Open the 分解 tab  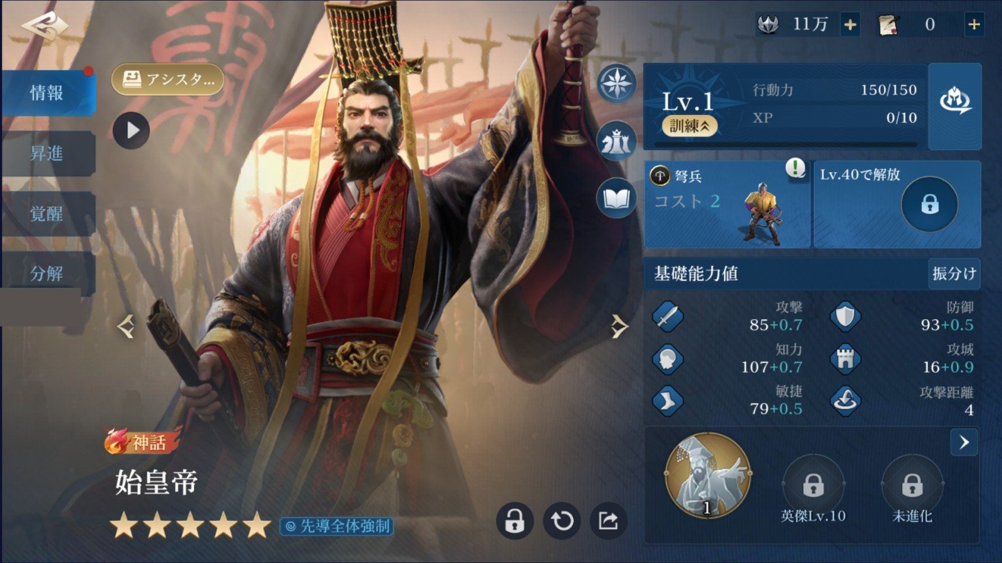tap(48, 273)
